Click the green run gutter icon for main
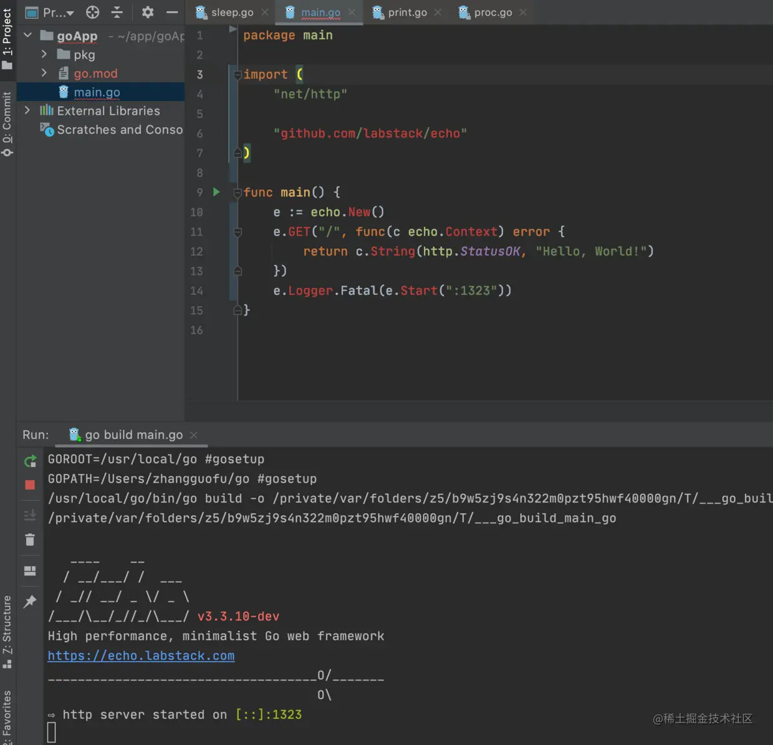The image size is (773, 745). (x=216, y=192)
